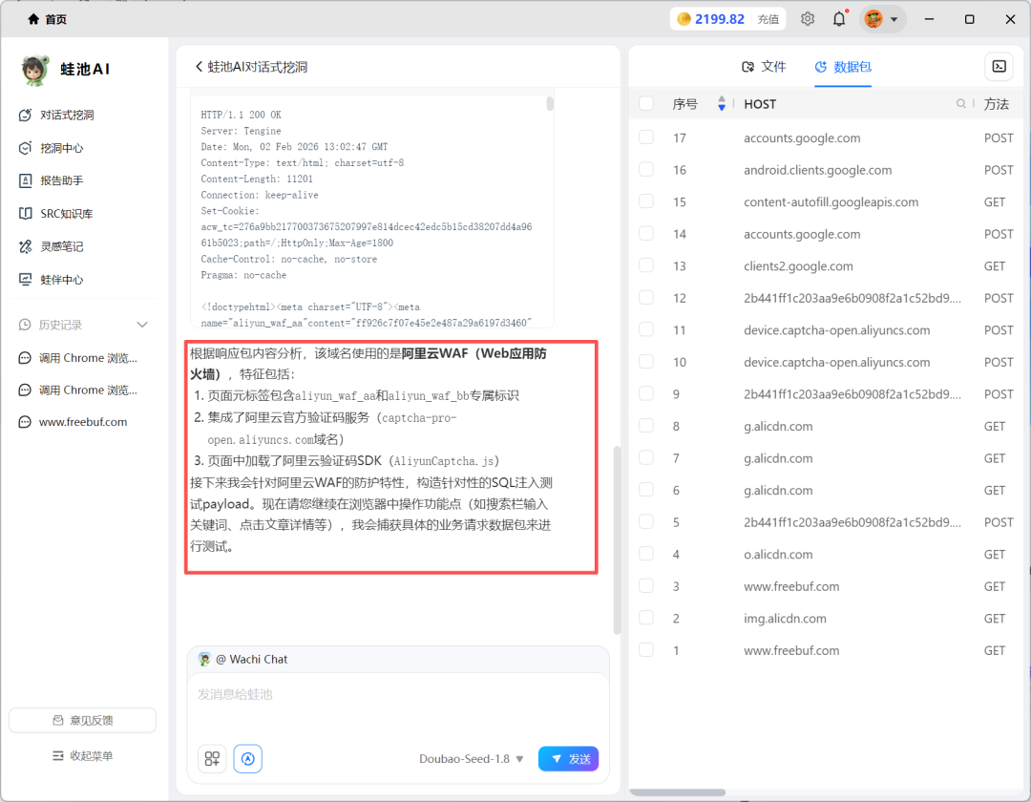Select the 灵感笔记 notes icon

point(26,245)
